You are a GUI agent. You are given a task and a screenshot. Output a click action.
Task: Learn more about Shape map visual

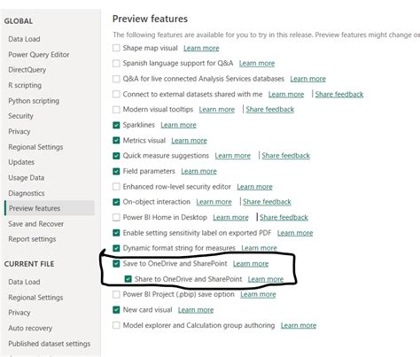pos(201,48)
